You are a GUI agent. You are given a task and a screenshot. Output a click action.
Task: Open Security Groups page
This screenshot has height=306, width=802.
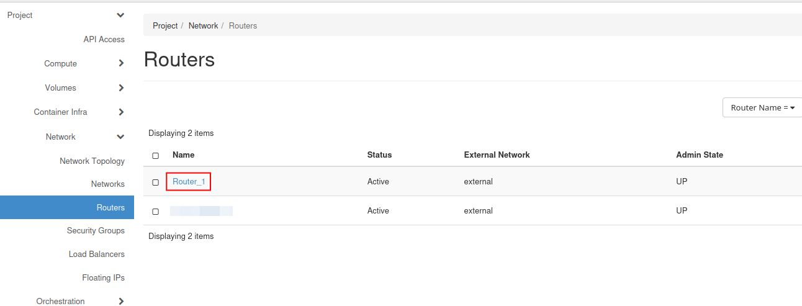pos(96,230)
